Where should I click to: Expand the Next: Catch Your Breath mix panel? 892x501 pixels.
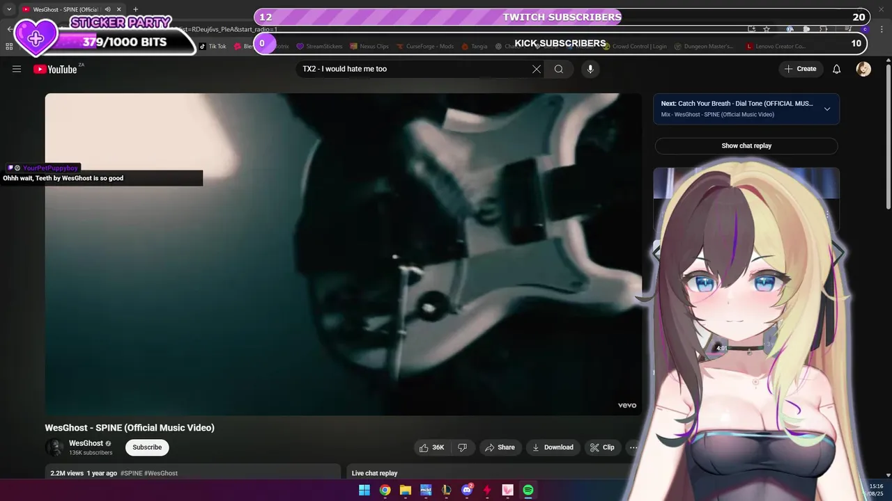pyautogui.click(x=827, y=109)
